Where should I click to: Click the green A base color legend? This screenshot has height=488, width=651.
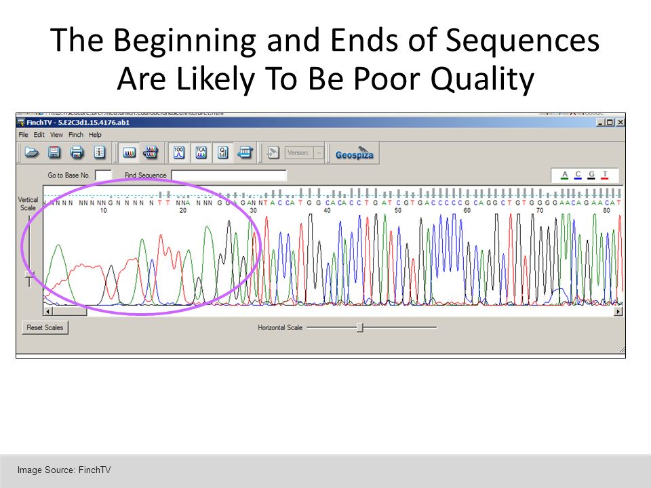coord(564,175)
